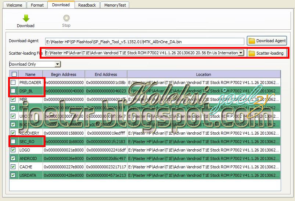This screenshot has height=201, width=295.
Task: Select the PRELOADER name cell
Action: pyautogui.click(x=30, y=83)
